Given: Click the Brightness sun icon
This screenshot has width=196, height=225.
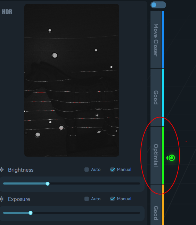Looking at the screenshot, I should click(2, 170).
